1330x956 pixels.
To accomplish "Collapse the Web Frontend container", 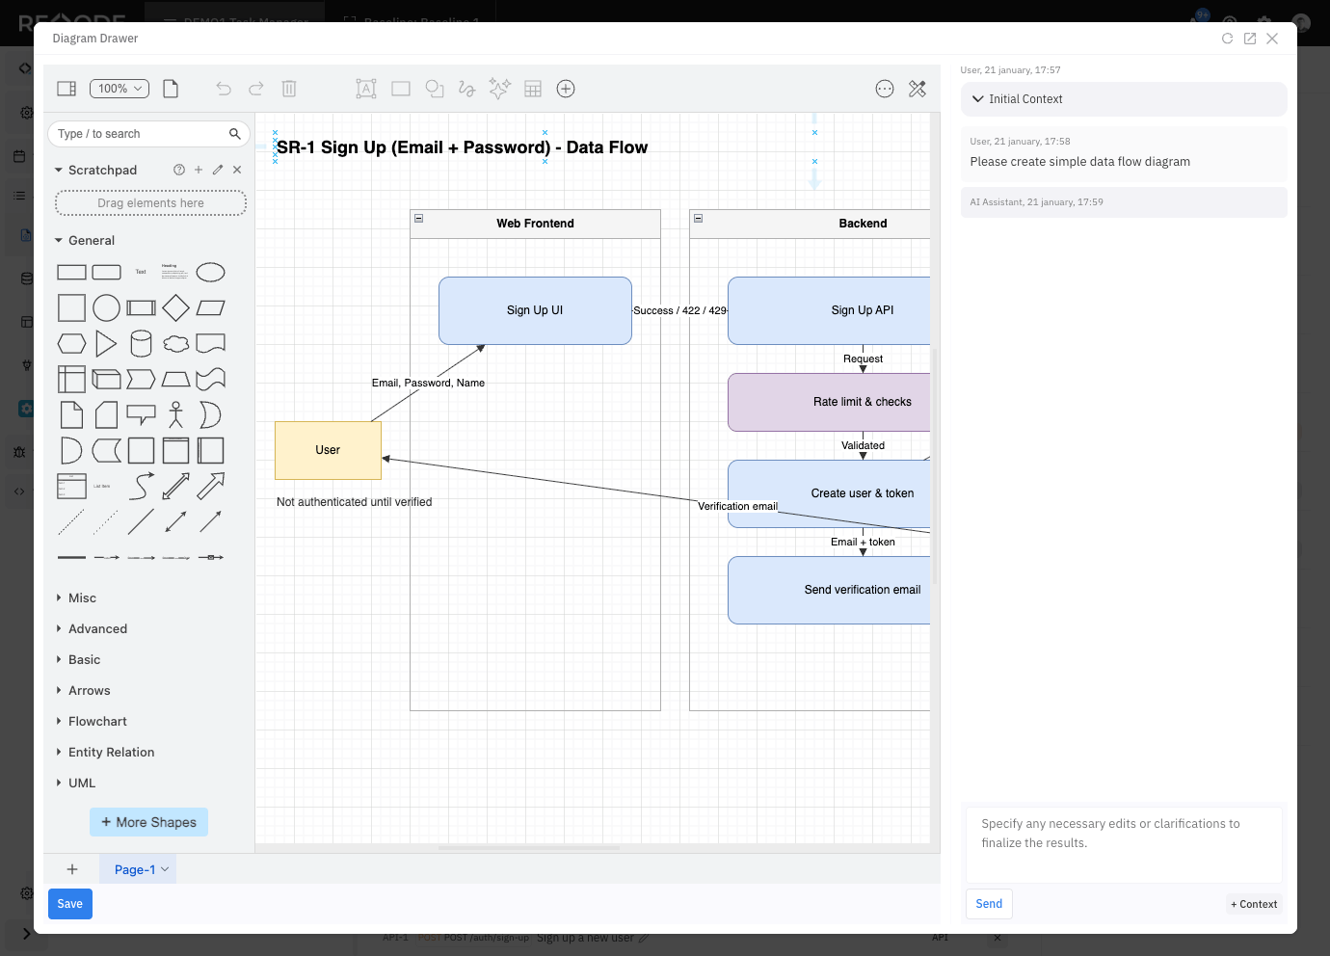I will [419, 219].
